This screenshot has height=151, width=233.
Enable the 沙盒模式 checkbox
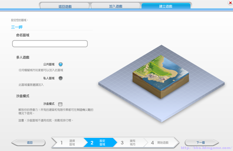[60, 104]
